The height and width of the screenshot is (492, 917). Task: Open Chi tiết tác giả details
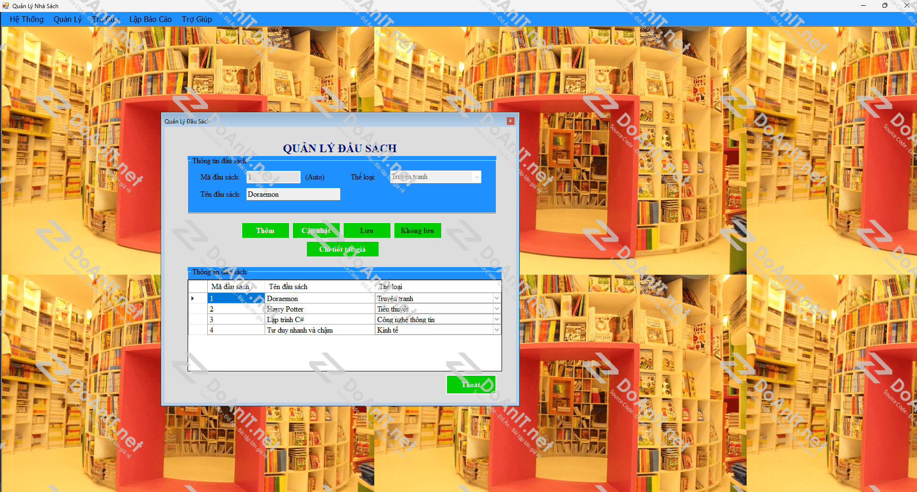(342, 249)
